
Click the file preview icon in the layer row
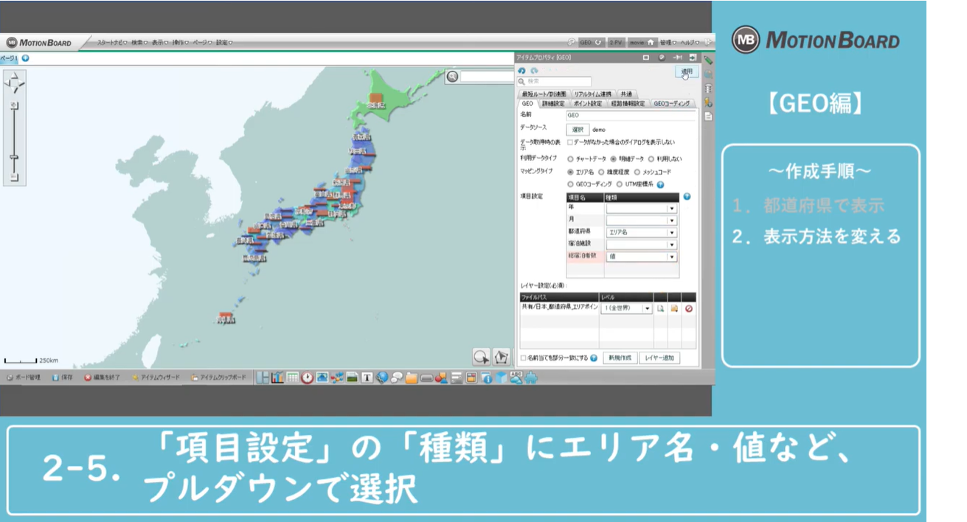pos(661,308)
